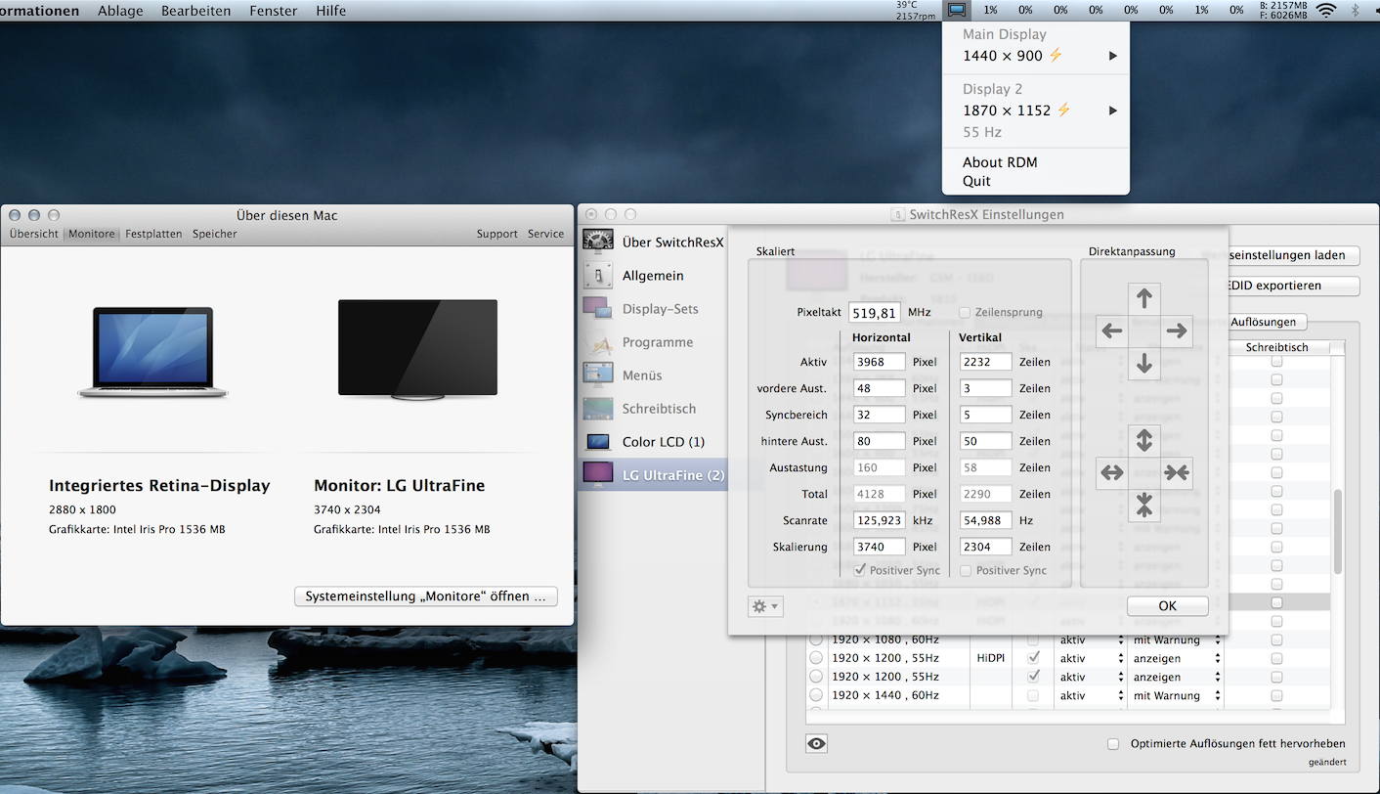
Task: Click the vertical stretch double-arrow icon
Action: click(1144, 440)
